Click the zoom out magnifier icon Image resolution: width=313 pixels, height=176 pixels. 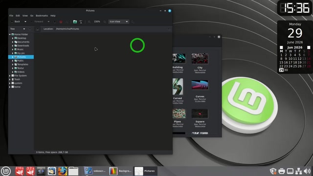(89, 22)
